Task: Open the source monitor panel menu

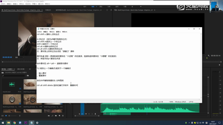Action: click(x=42, y=10)
